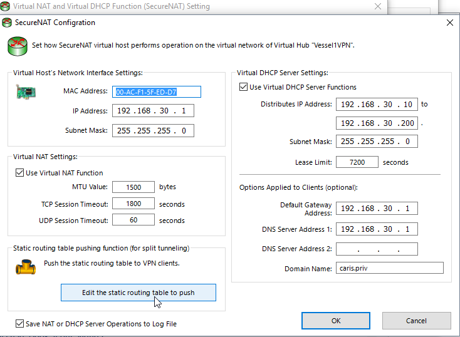Screen dimensions: 460x337
Task: Click the virtual host IP Address field
Action: click(x=153, y=111)
